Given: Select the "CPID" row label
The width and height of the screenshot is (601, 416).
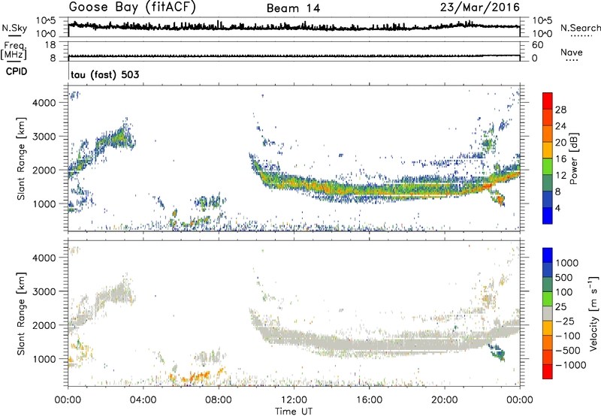Looking at the screenshot, I should [x=17, y=71].
